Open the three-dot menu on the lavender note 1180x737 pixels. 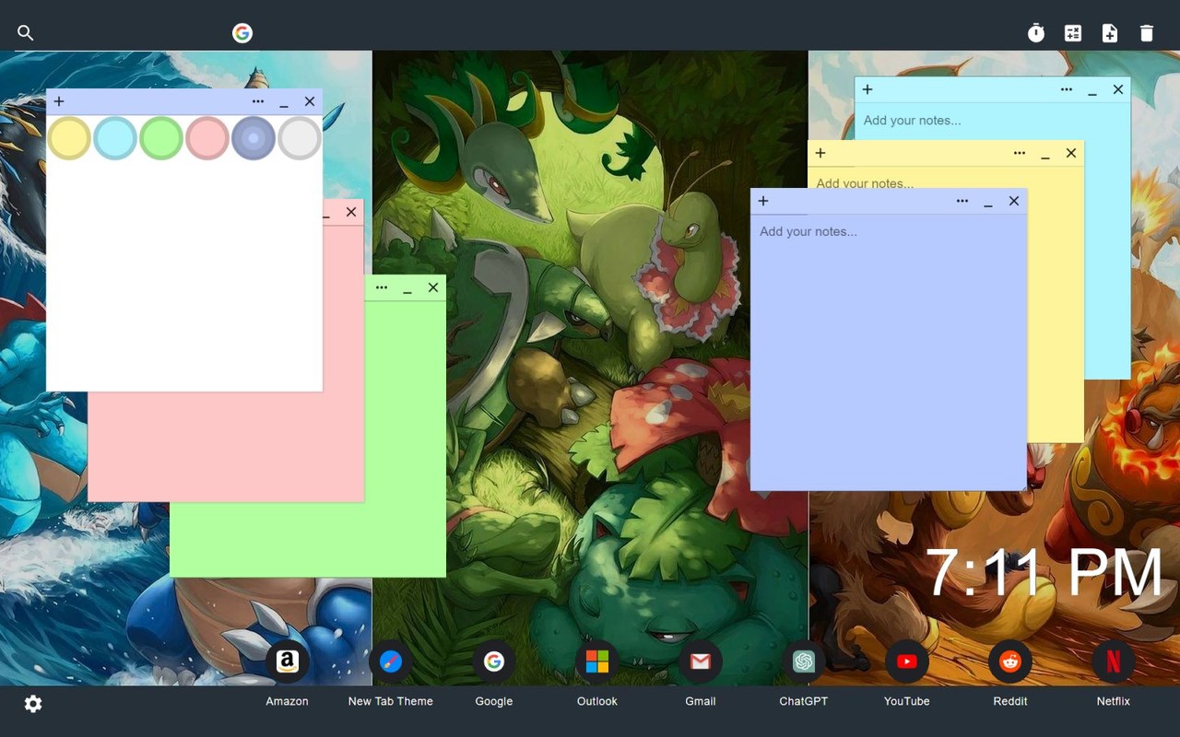point(962,201)
